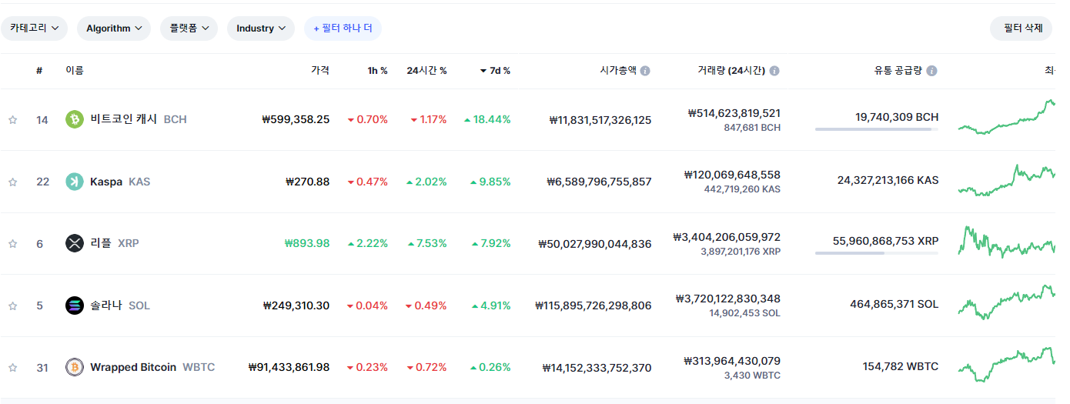1070x404 pixels.
Task: Sort by # rank column header
Action: [39, 71]
